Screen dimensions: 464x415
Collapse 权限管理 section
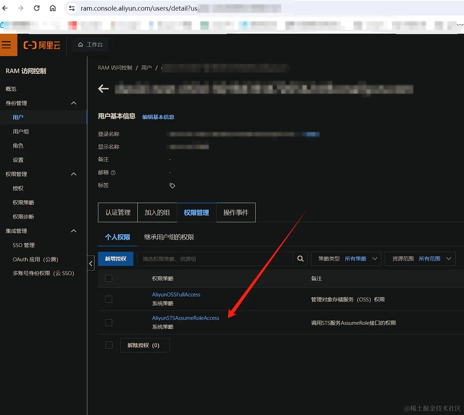click(74, 174)
